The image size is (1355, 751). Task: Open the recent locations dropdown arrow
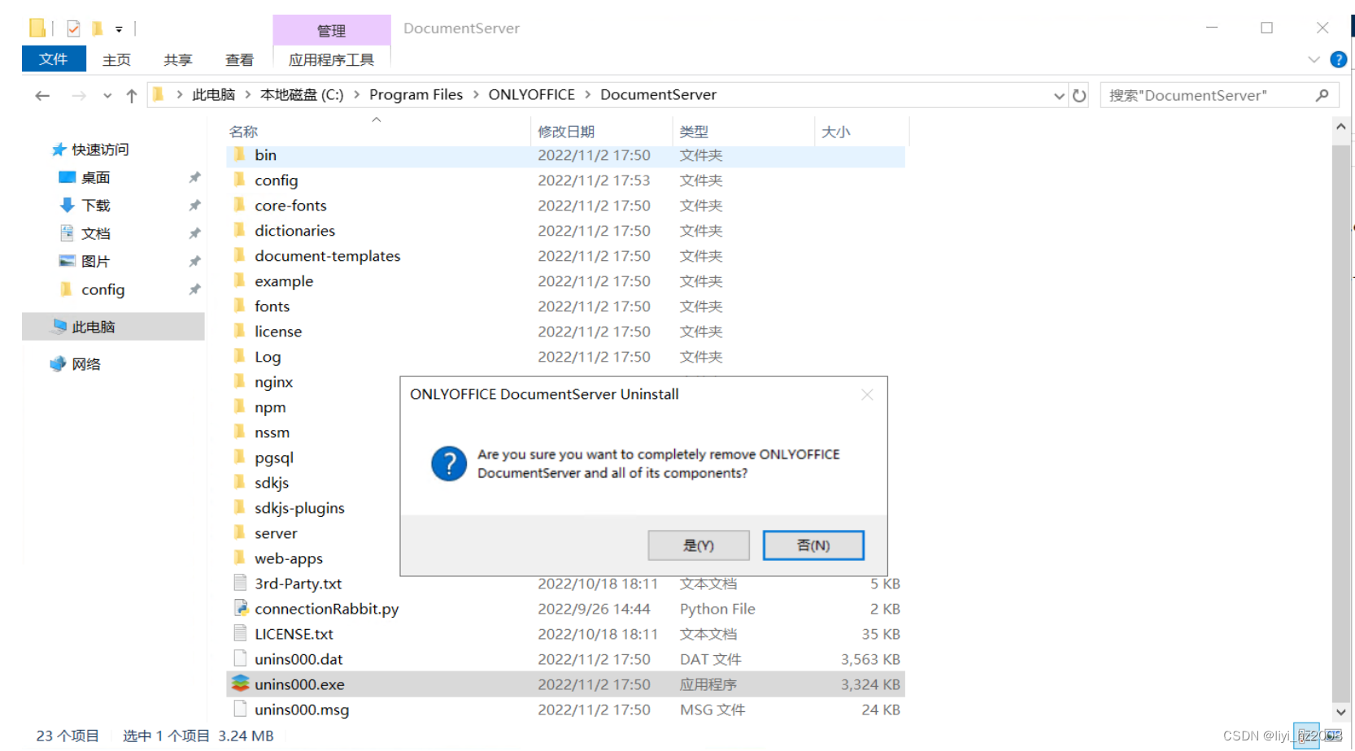107,96
